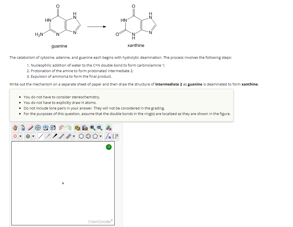Open the bond type dropdown
This screenshot has width=293, height=227.
(x=73, y=136)
